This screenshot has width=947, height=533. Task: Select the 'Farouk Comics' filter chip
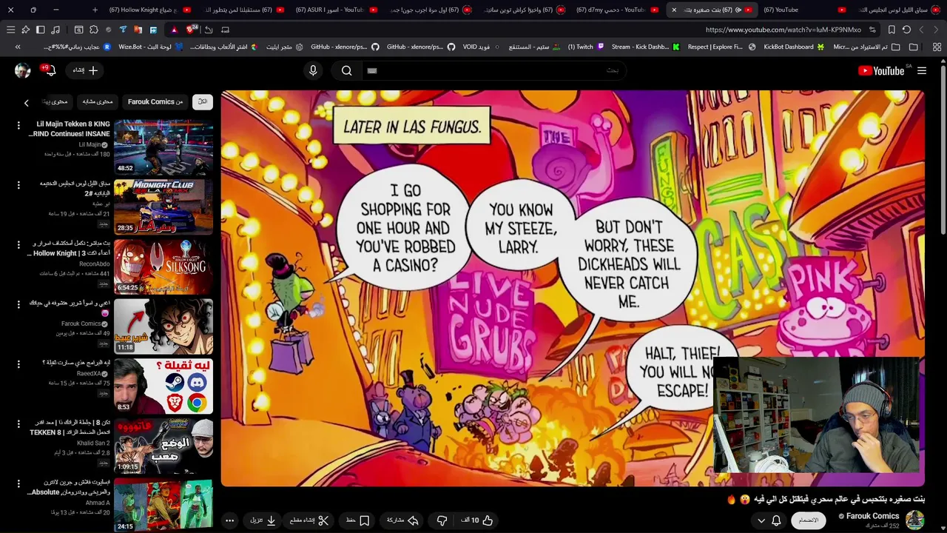click(155, 101)
